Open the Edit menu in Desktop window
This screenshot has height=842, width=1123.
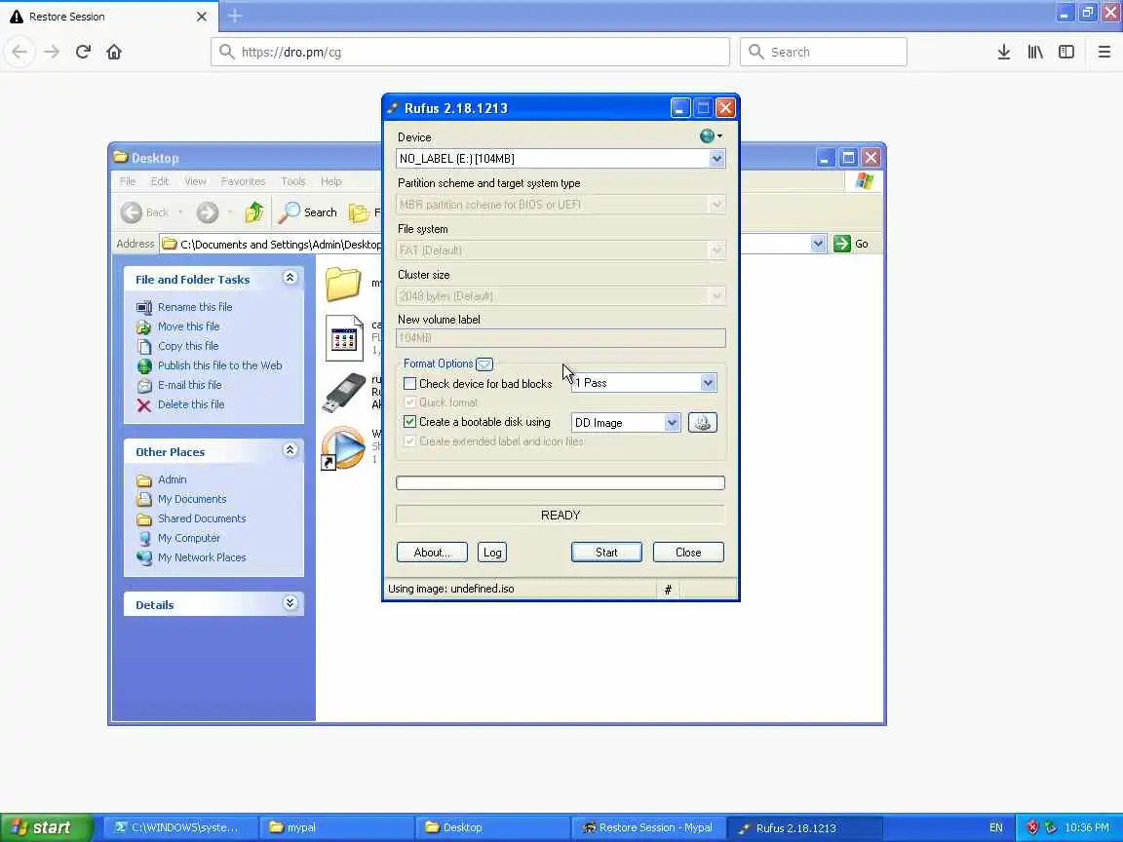(x=160, y=181)
